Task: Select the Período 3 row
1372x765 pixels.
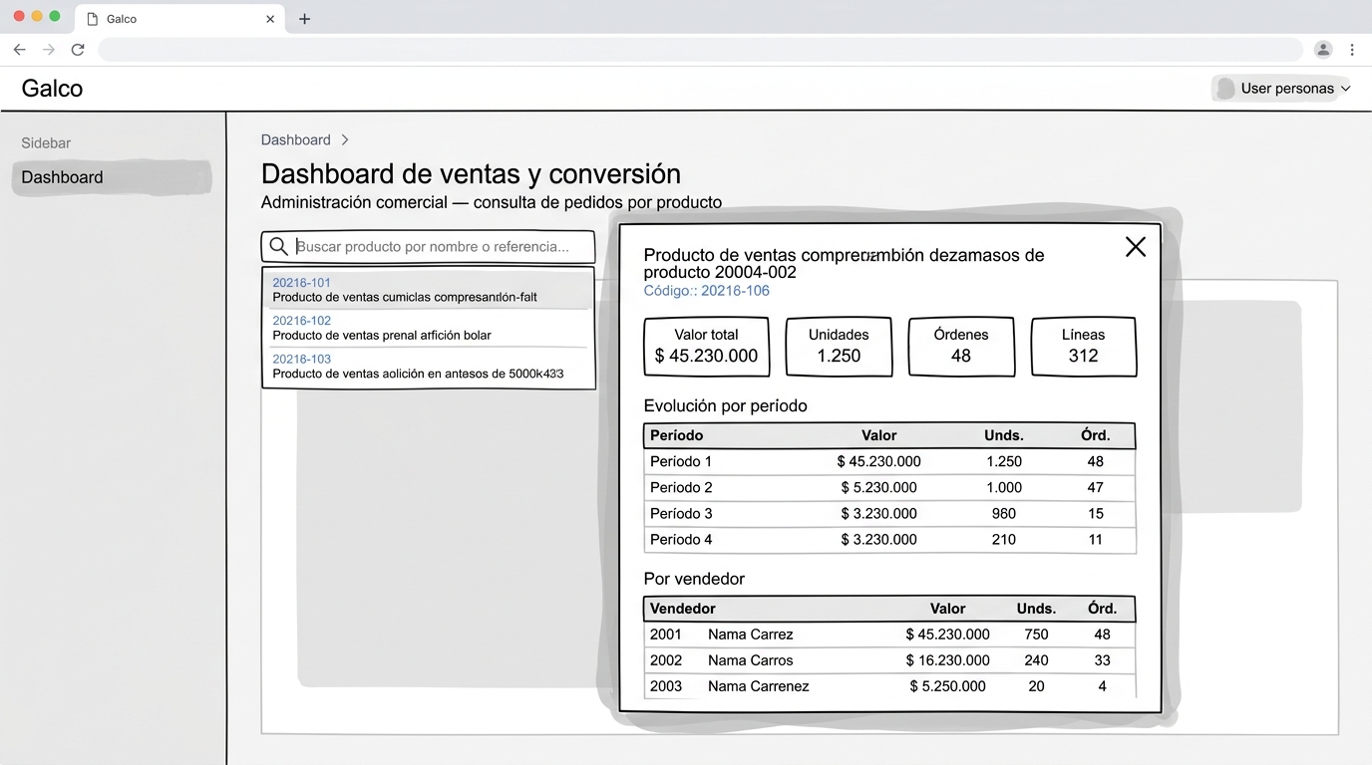Action: coord(889,513)
